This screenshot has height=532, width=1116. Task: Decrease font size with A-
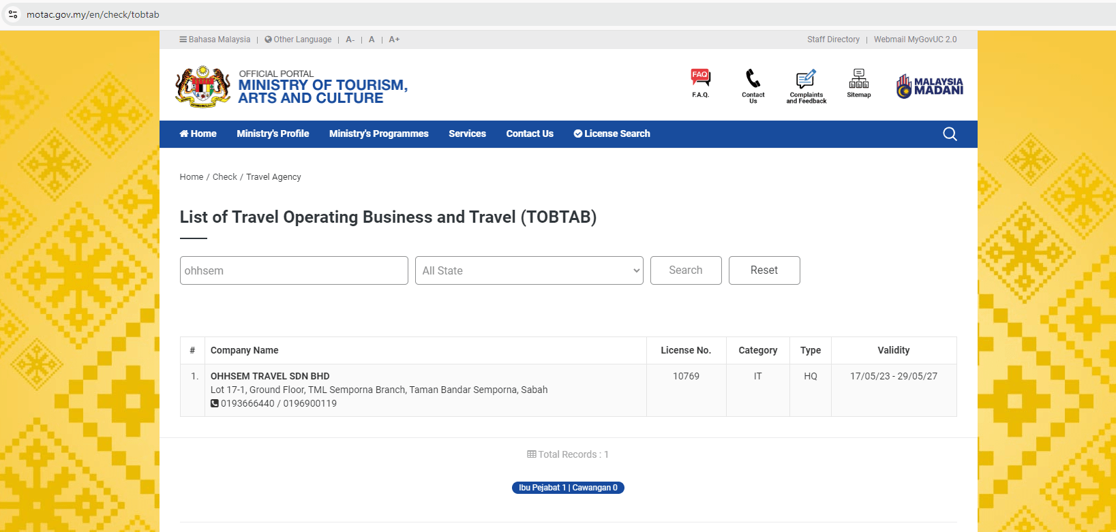(x=350, y=40)
